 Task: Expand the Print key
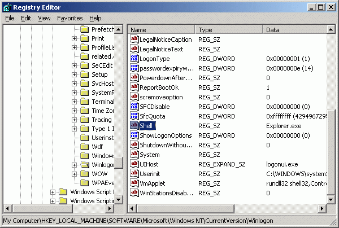[x=74, y=38]
